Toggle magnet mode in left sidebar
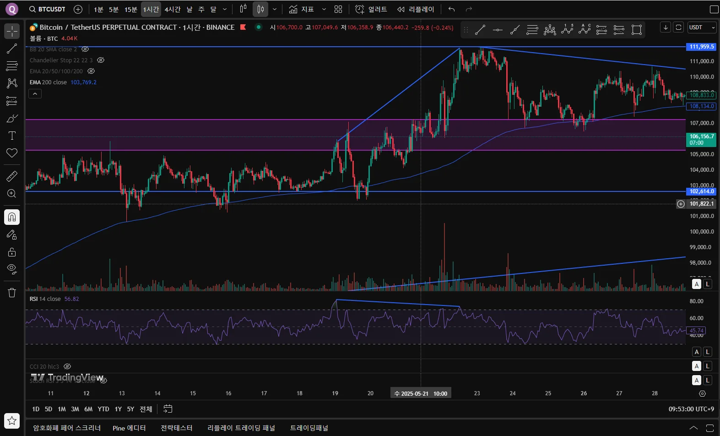Screen dimensions: 720x436 click(12, 217)
